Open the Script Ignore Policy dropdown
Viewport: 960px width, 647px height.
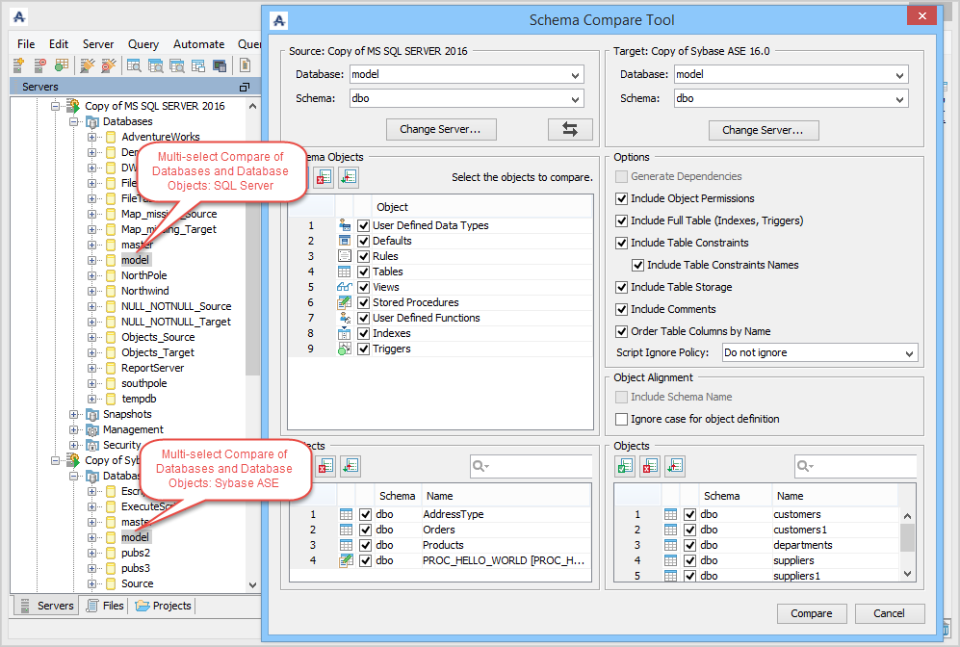[x=909, y=353]
